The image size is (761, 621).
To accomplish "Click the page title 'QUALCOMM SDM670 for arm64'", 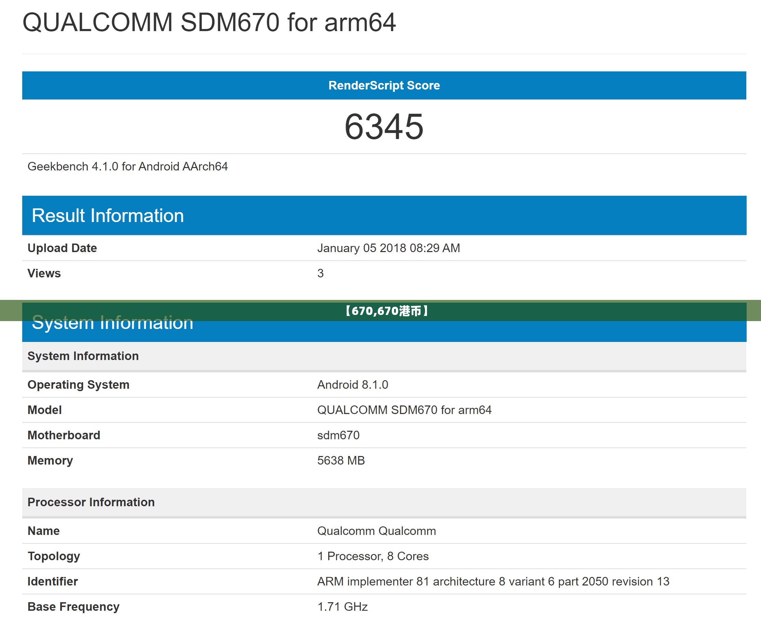I will [x=209, y=22].
